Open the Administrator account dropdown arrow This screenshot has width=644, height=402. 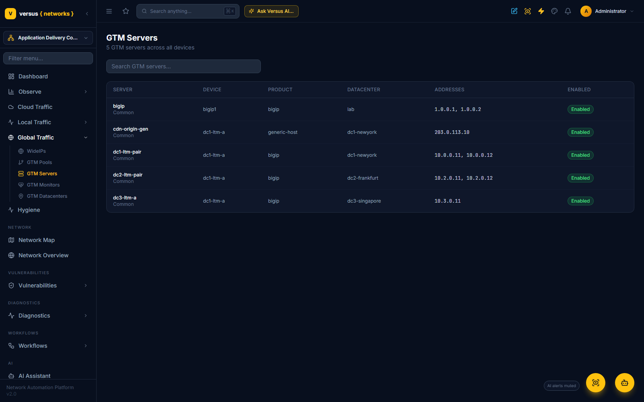point(632,11)
